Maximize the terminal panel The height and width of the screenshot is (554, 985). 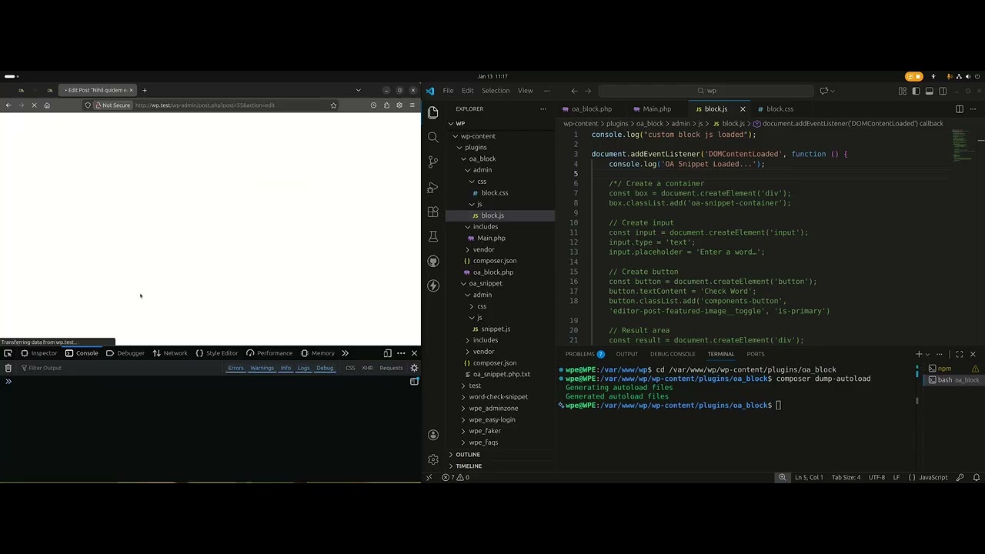tap(959, 354)
